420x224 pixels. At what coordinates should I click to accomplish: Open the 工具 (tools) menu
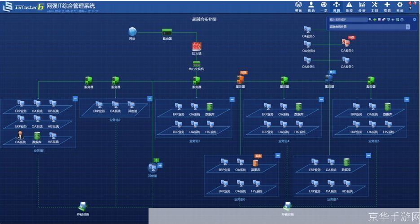click(374, 7)
